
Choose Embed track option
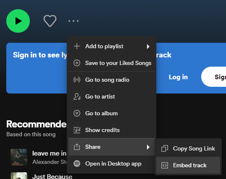tap(188, 165)
